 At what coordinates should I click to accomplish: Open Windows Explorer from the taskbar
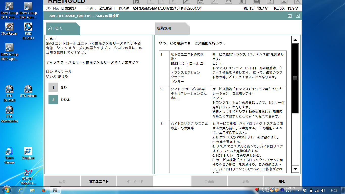[x=32, y=190]
